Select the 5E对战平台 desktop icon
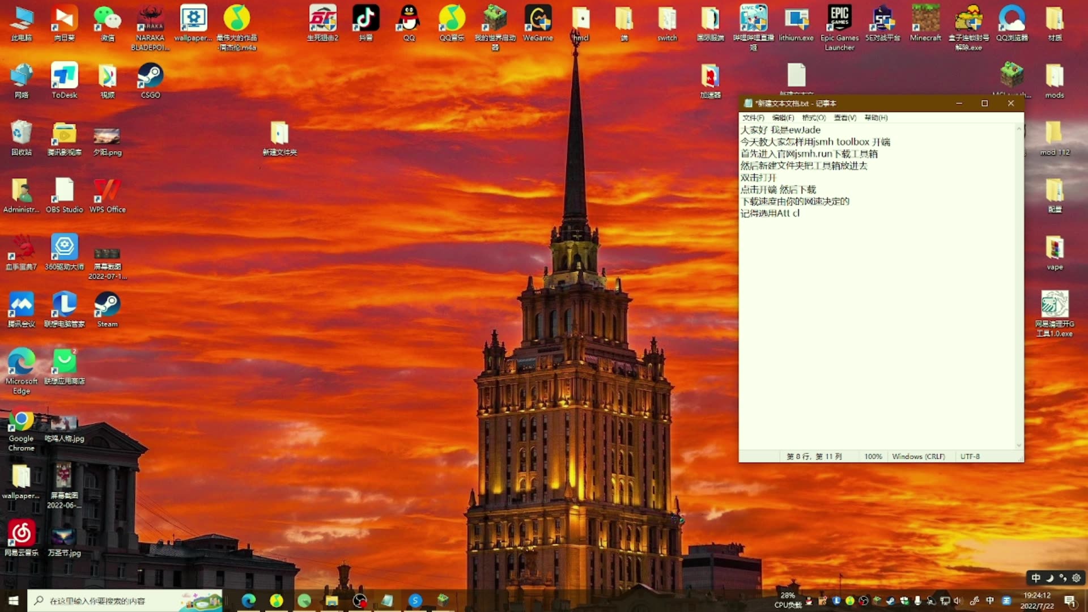1088x612 pixels. 882,23
